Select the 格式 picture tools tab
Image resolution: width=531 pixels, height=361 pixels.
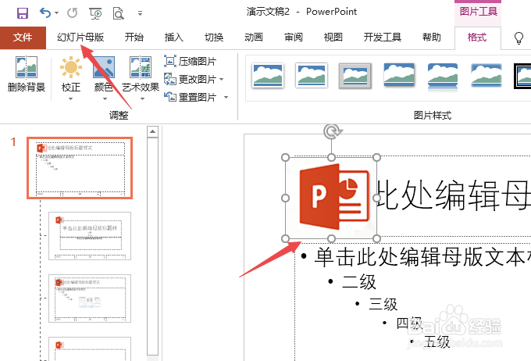coord(477,38)
